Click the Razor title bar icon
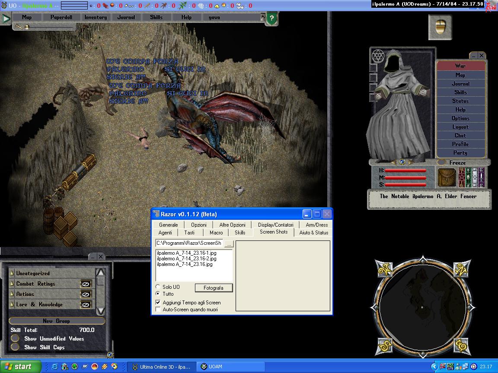Image resolution: width=498 pixels, height=373 pixels. point(156,214)
